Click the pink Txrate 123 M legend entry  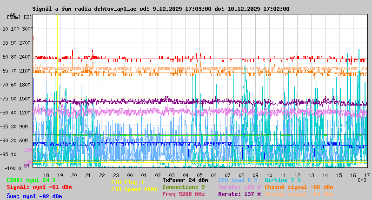pyautogui.click(x=239, y=187)
